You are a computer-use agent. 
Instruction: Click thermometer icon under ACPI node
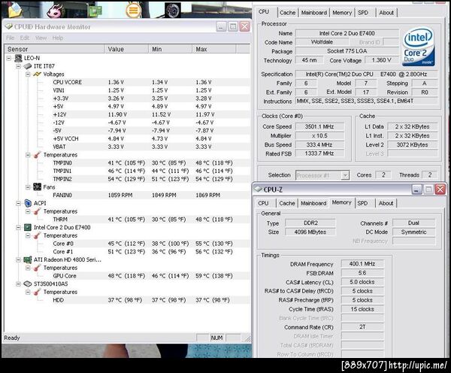(x=37, y=211)
